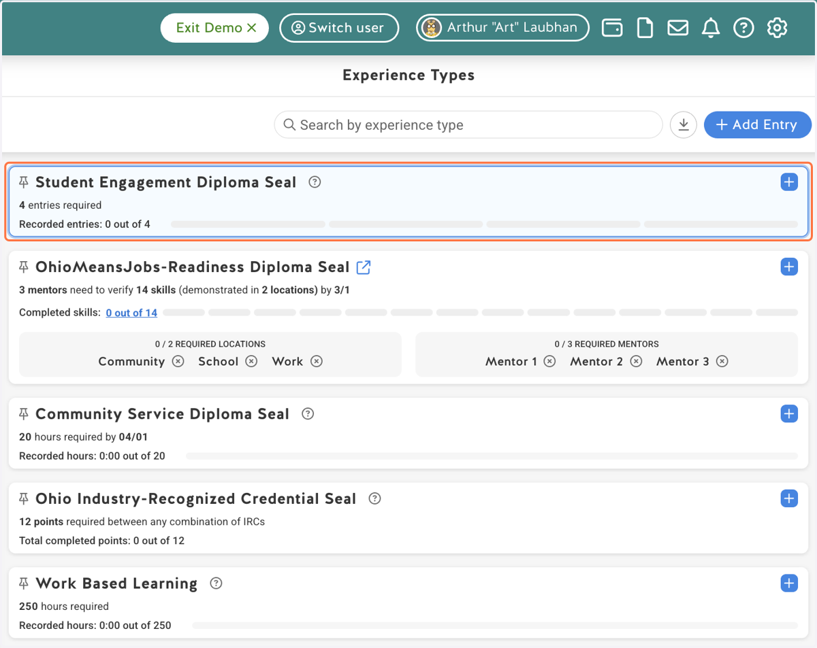Click the School location x icon
Screen dimensions: 817x648
(251, 362)
